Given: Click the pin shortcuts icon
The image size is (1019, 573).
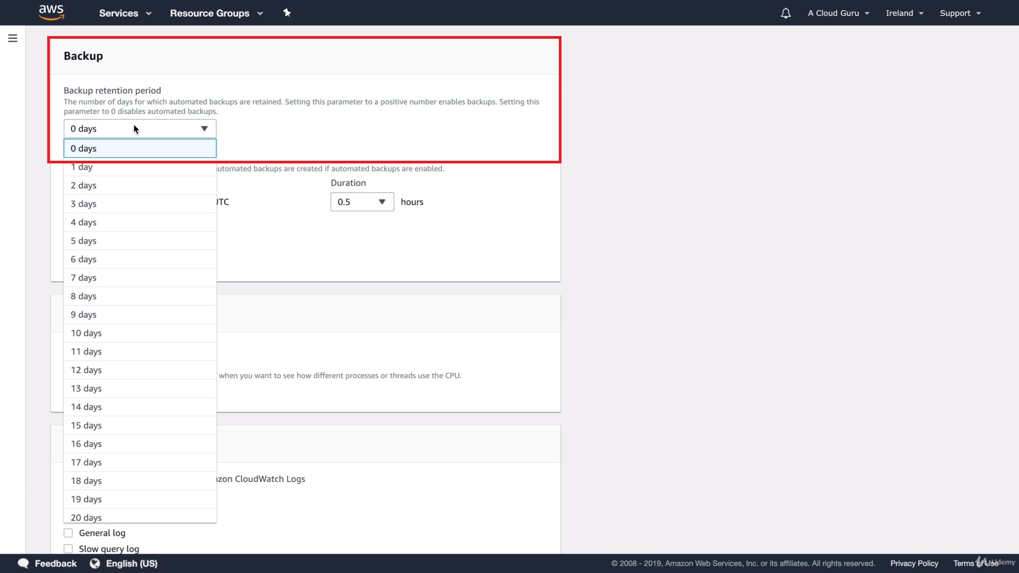Looking at the screenshot, I should [x=287, y=13].
